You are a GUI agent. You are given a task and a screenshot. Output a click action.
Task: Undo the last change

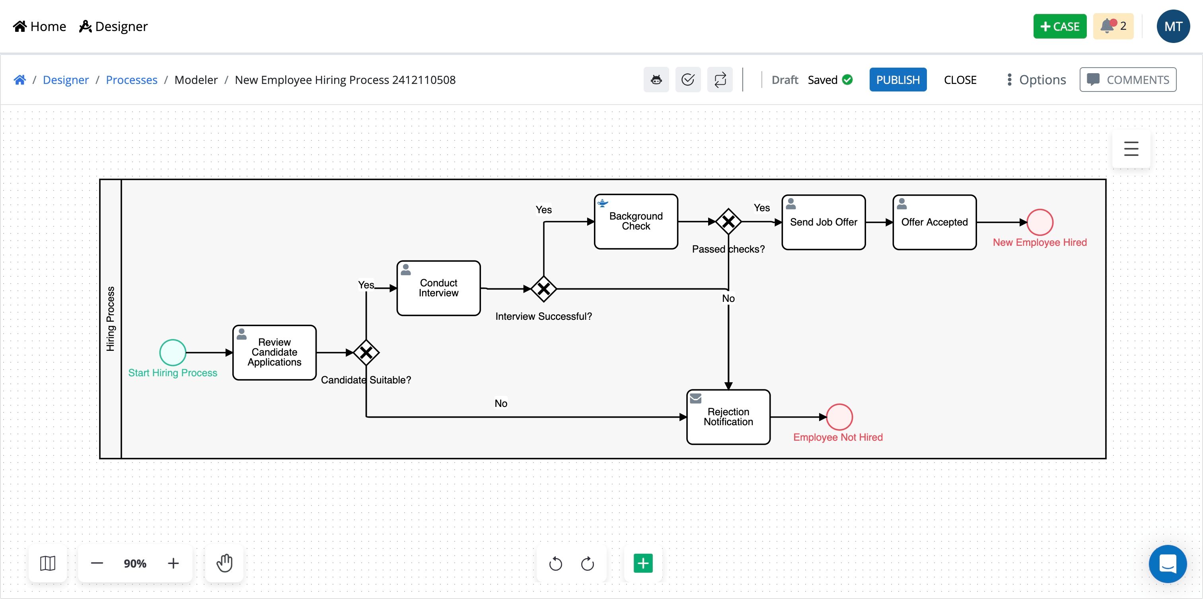coord(555,564)
